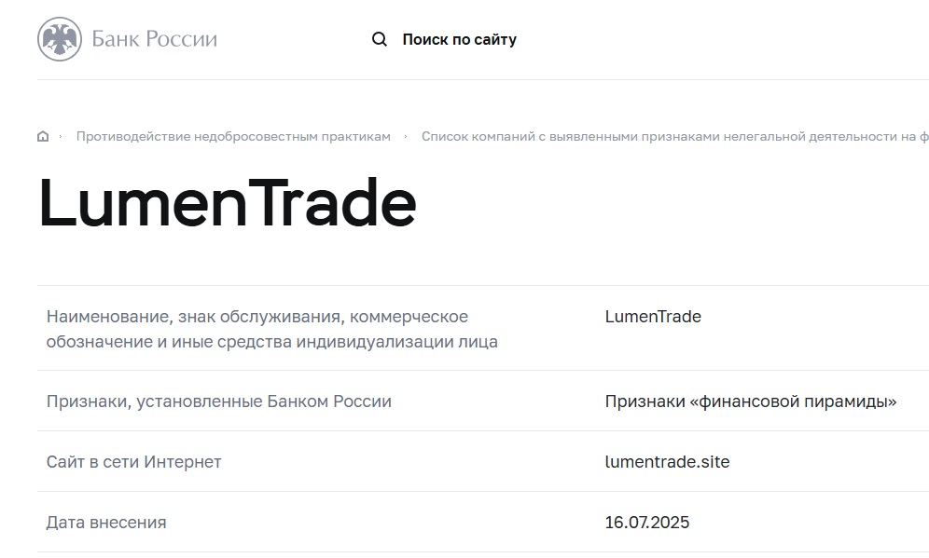Click the chevron after the practices breadcrumb
Screen dimensions: 929x558
405,135
